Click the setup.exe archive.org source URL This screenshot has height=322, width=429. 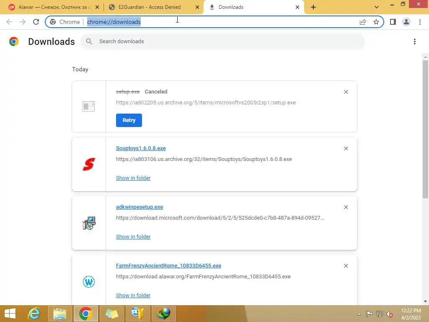(x=206, y=103)
